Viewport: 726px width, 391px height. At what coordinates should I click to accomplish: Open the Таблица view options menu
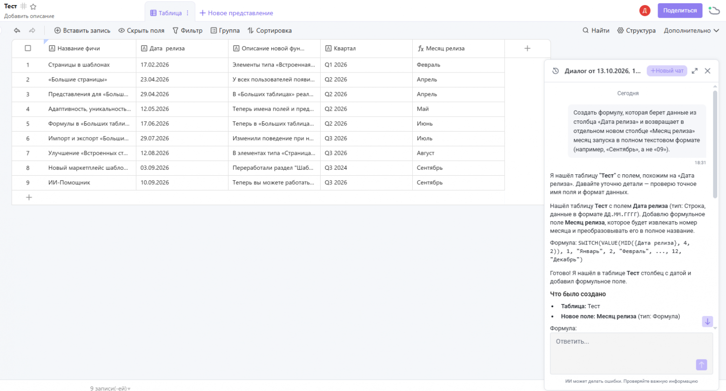(x=188, y=13)
